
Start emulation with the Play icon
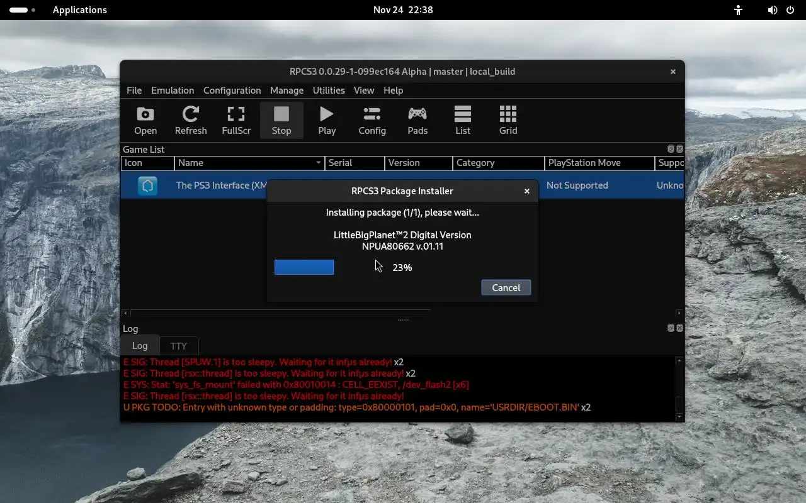[327, 121]
